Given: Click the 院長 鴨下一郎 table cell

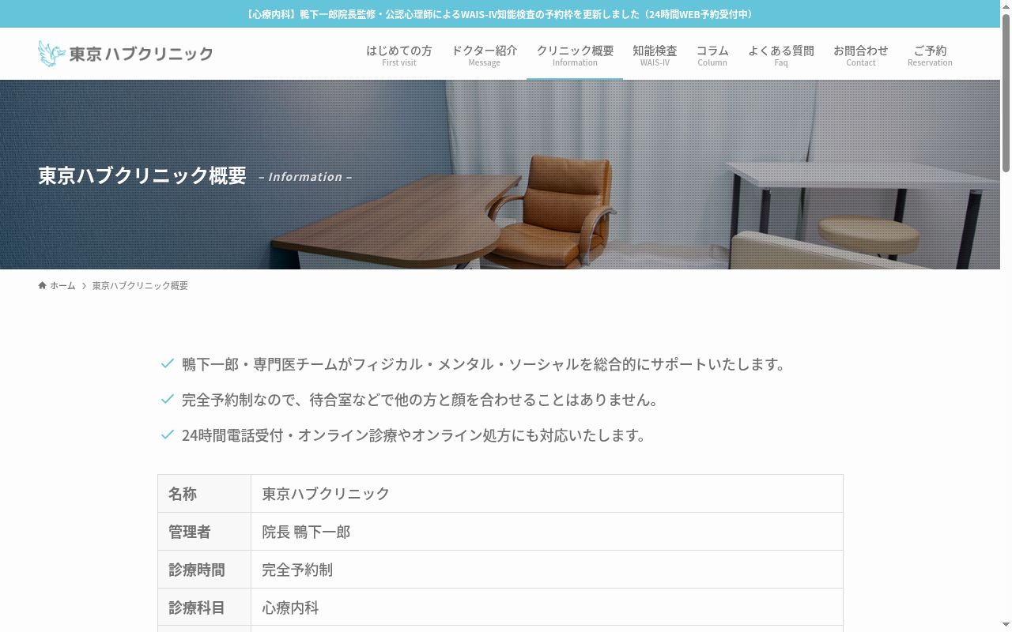Looking at the screenshot, I should pyautogui.click(x=547, y=532).
